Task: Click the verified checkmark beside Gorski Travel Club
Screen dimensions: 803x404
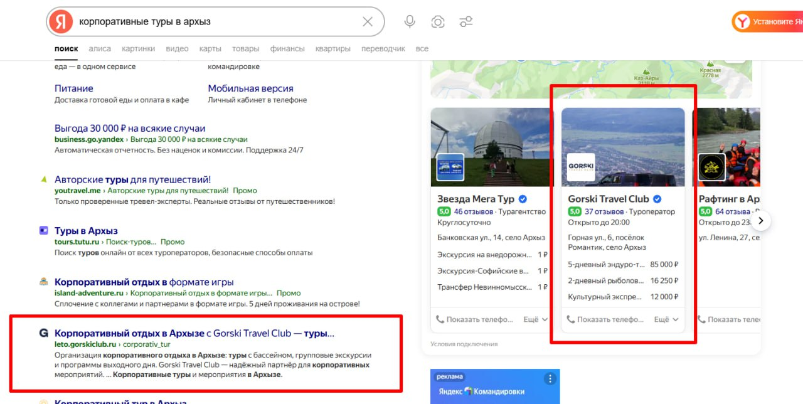Action: pos(656,198)
